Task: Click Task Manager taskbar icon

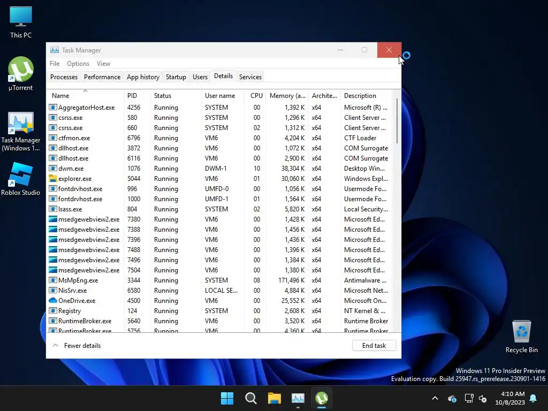Action: 298,398
